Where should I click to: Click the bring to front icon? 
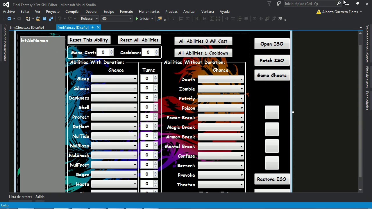267,19
